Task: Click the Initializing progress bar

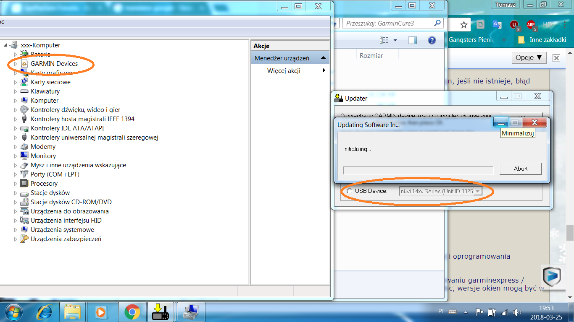Action: tap(419, 170)
